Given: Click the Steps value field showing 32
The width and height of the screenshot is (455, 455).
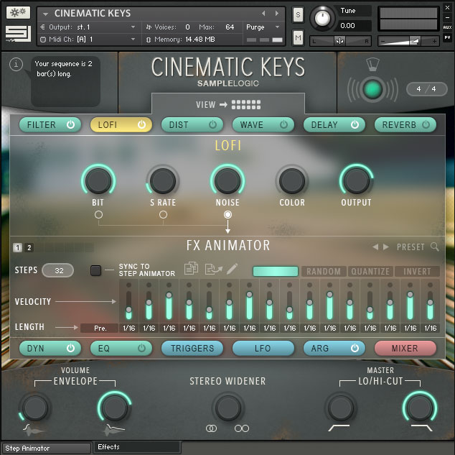Looking at the screenshot, I should click(x=58, y=271).
